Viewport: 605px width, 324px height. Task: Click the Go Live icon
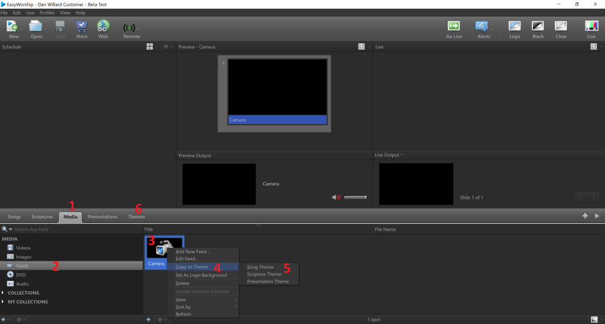click(454, 26)
